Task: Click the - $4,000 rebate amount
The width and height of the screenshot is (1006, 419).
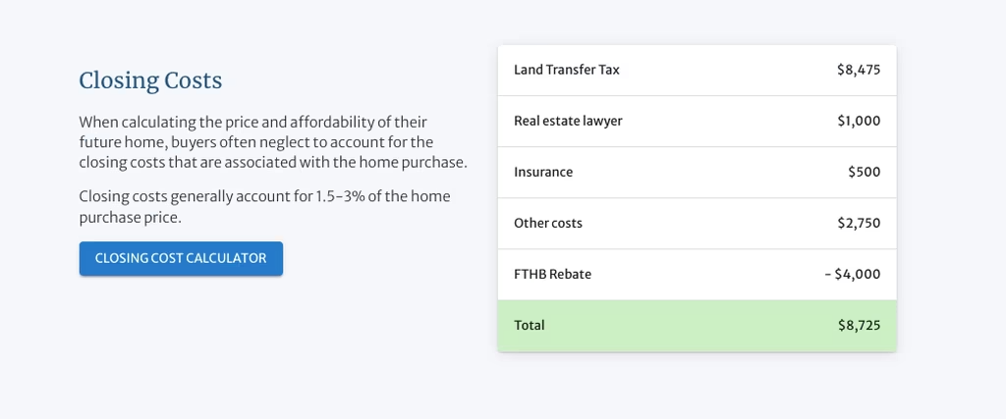Action: coord(853,274)
